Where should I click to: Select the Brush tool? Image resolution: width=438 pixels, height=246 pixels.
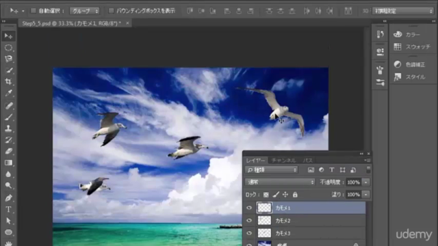8,117
